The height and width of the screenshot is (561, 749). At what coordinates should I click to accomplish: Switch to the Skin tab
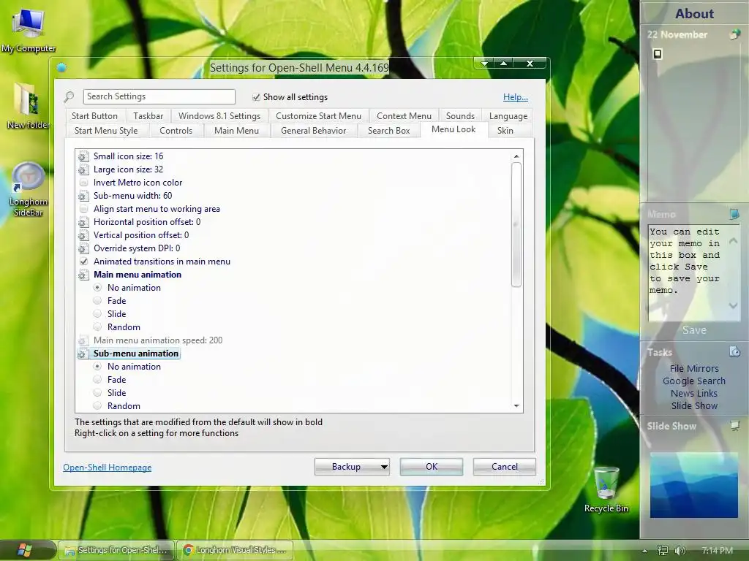pyautogui.click(x=505, y=131)
